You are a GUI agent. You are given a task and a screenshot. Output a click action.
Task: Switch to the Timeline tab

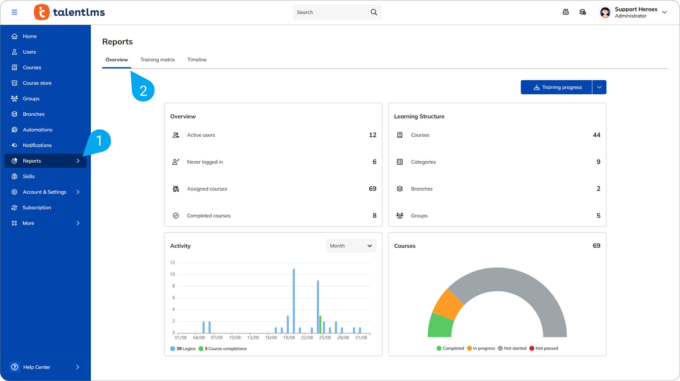tap(197, 60)
